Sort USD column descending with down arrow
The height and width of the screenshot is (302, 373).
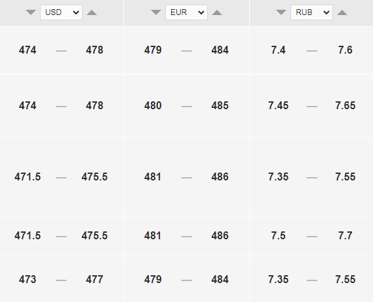(x=31, y=12)
